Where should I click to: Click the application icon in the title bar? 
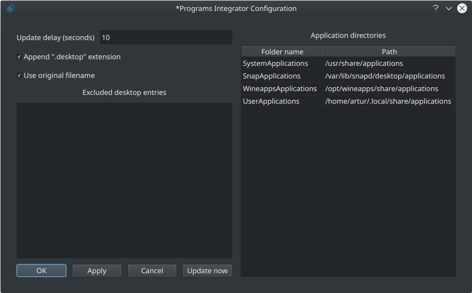(10, 9)
